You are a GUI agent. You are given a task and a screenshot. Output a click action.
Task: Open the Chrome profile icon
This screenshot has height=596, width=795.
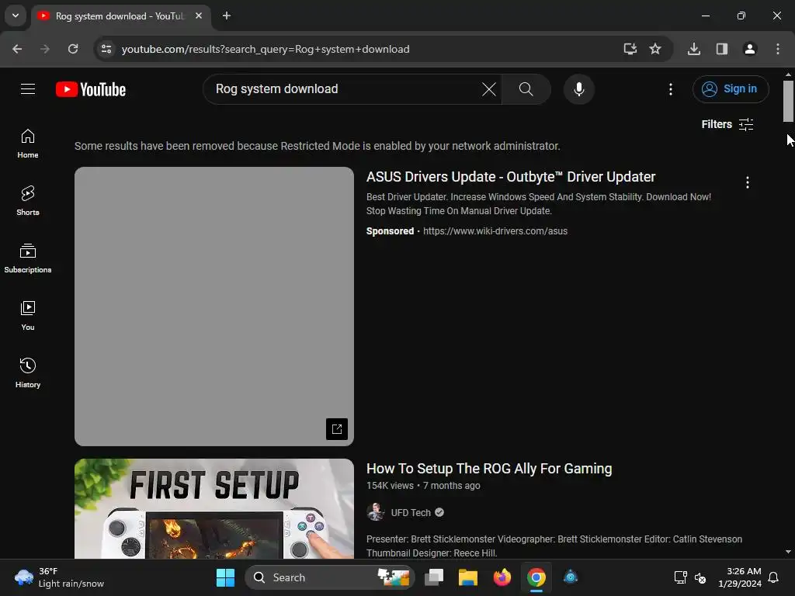coord(749,49)
